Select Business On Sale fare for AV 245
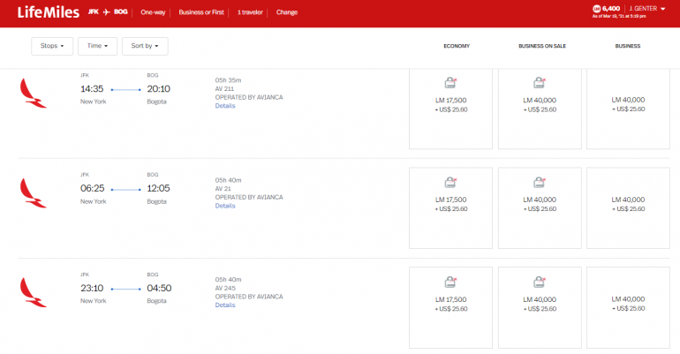Viewport: 680px width, 354px height. pyautogui.click(x=539, y=304)
